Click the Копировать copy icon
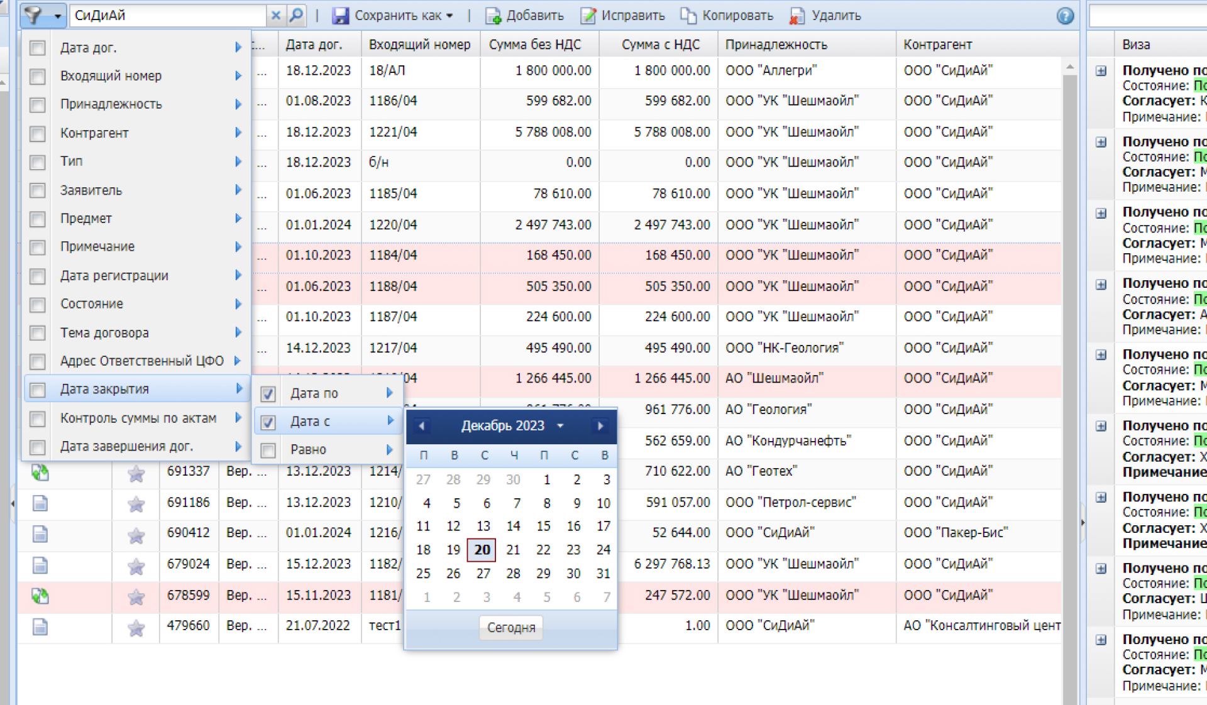This screenshot has width=1207, height=705. coord(689,16)
